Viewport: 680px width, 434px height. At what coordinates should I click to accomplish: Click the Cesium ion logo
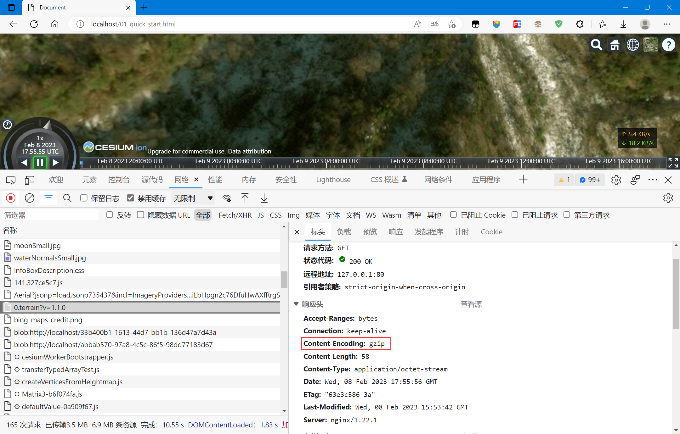tap(115, 147)
